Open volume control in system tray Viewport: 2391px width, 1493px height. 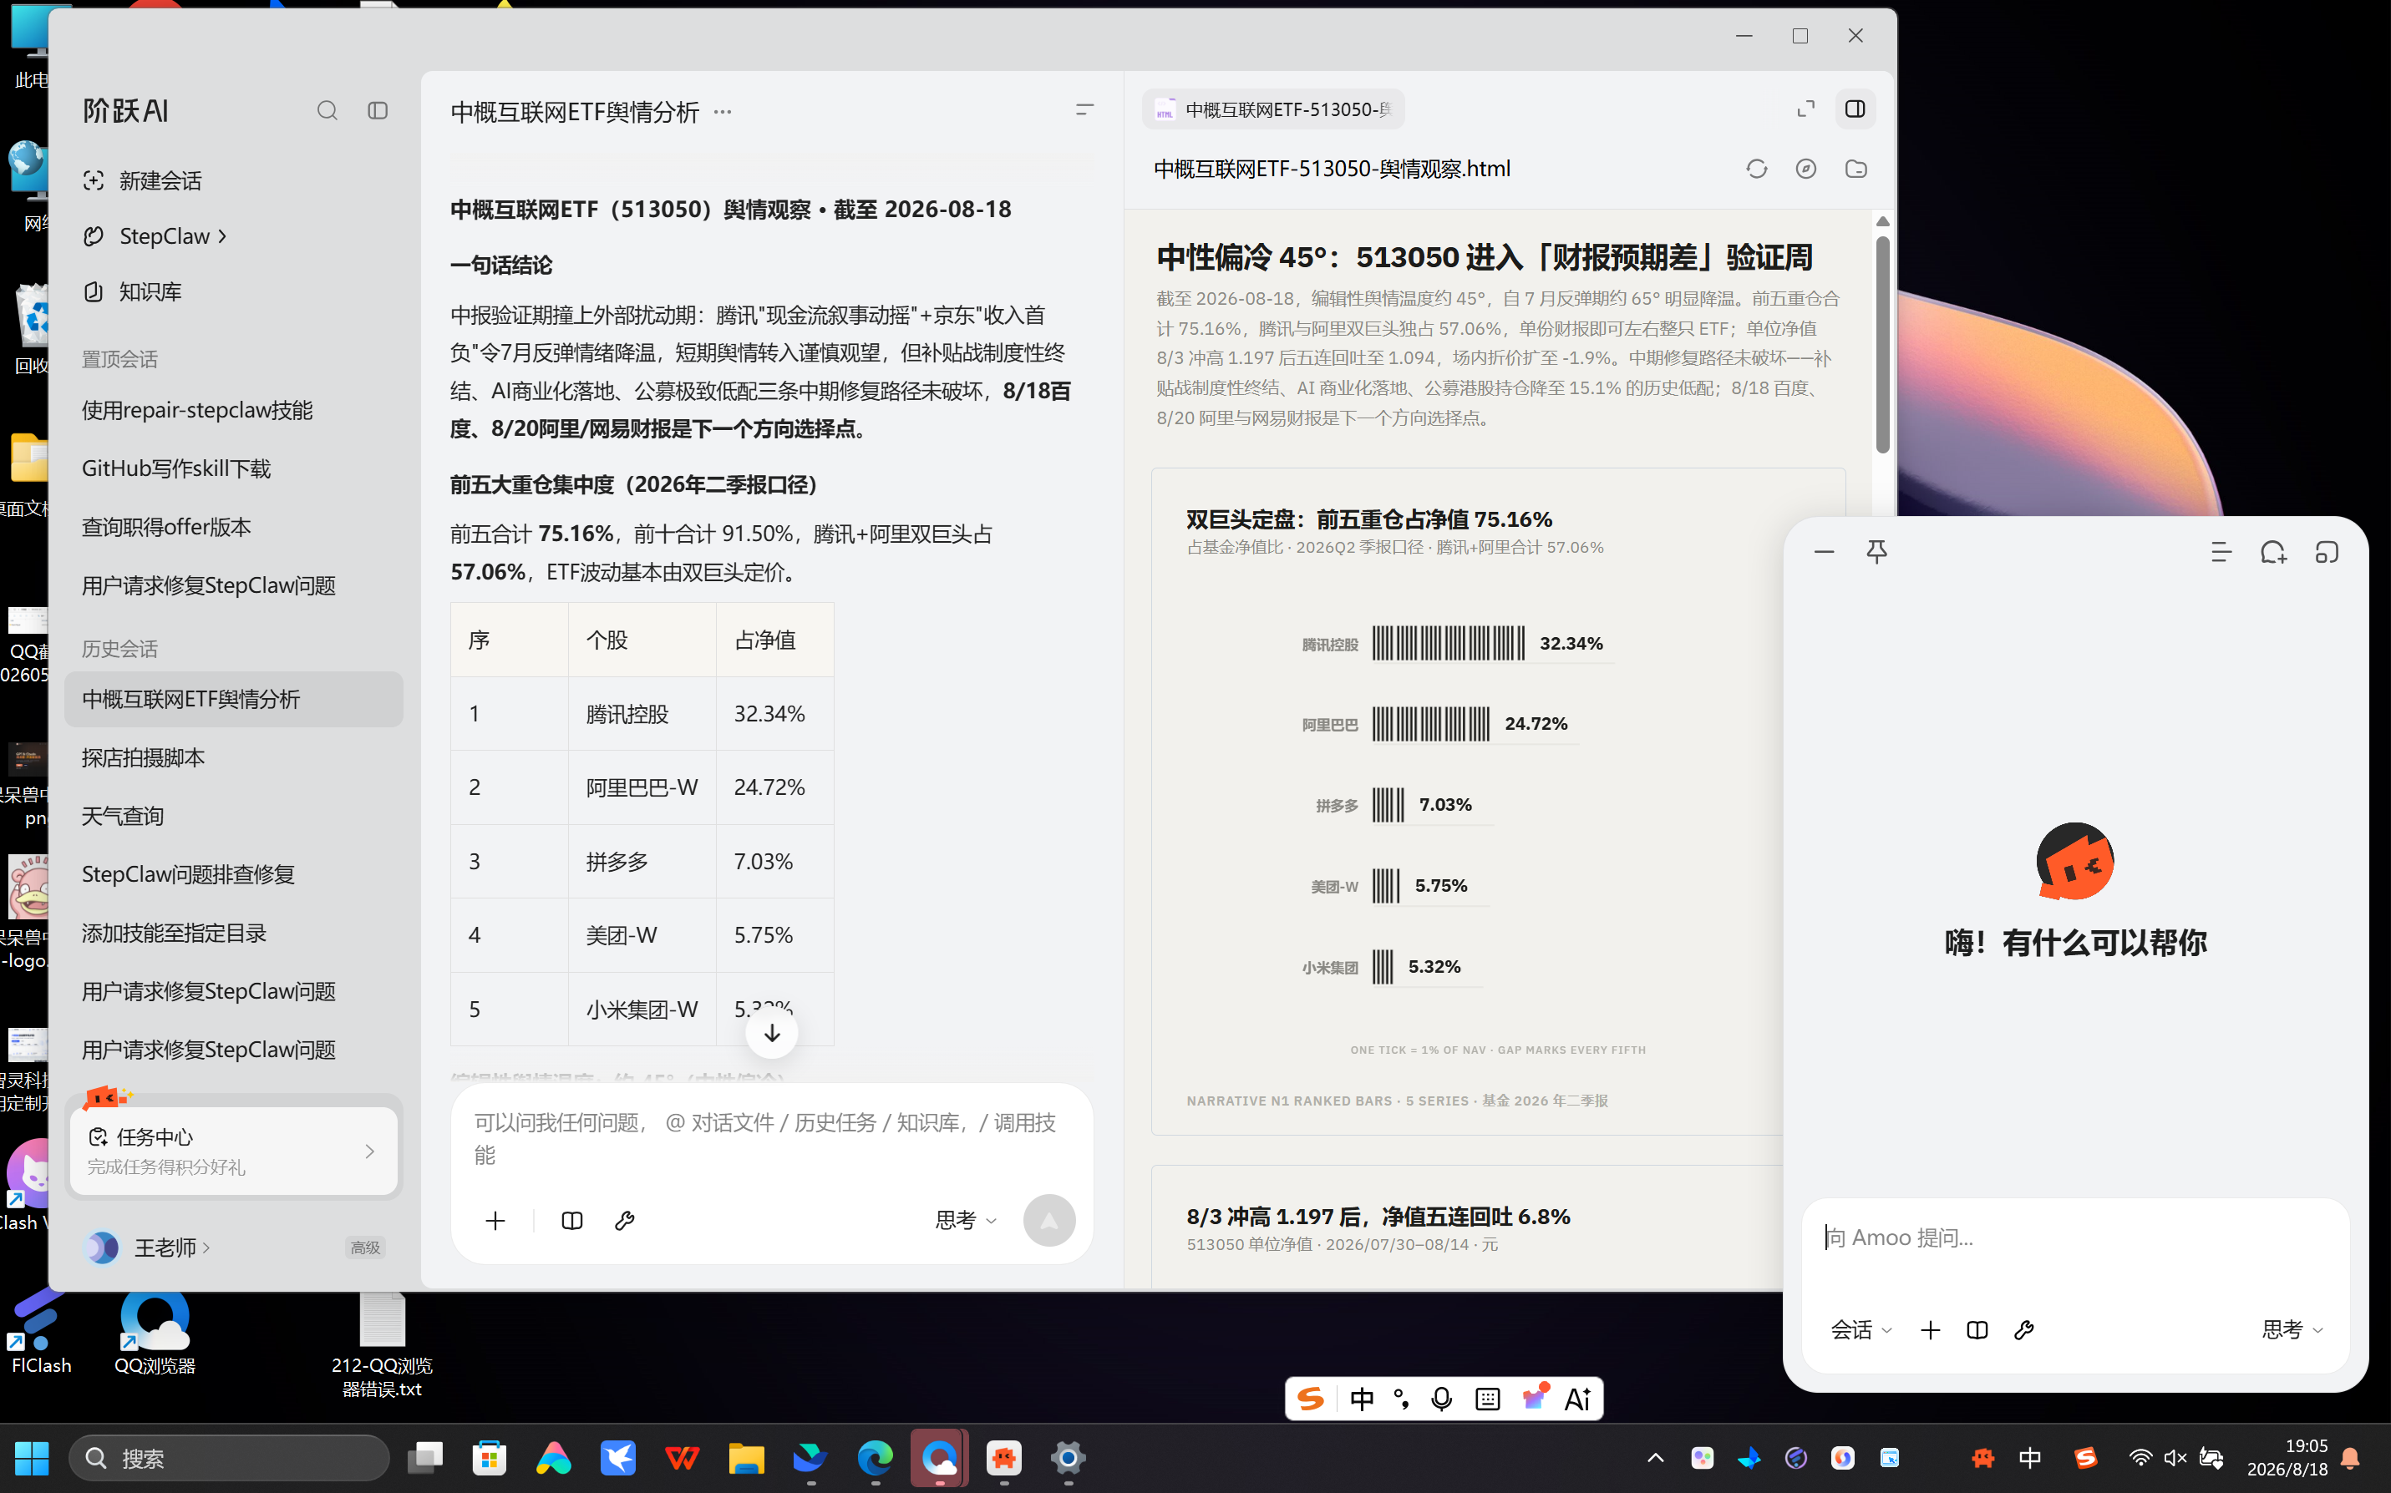(2175, 1459)
